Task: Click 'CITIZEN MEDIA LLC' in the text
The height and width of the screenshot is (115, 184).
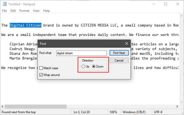Action: pos(99,25)
